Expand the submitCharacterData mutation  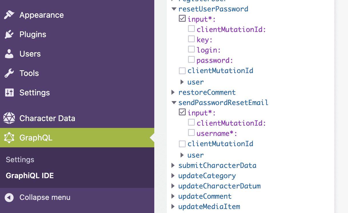pyautogui.click(x=173, y=165)
